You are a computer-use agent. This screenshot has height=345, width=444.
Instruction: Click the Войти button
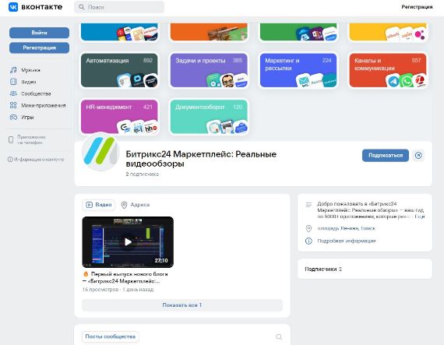39,33
